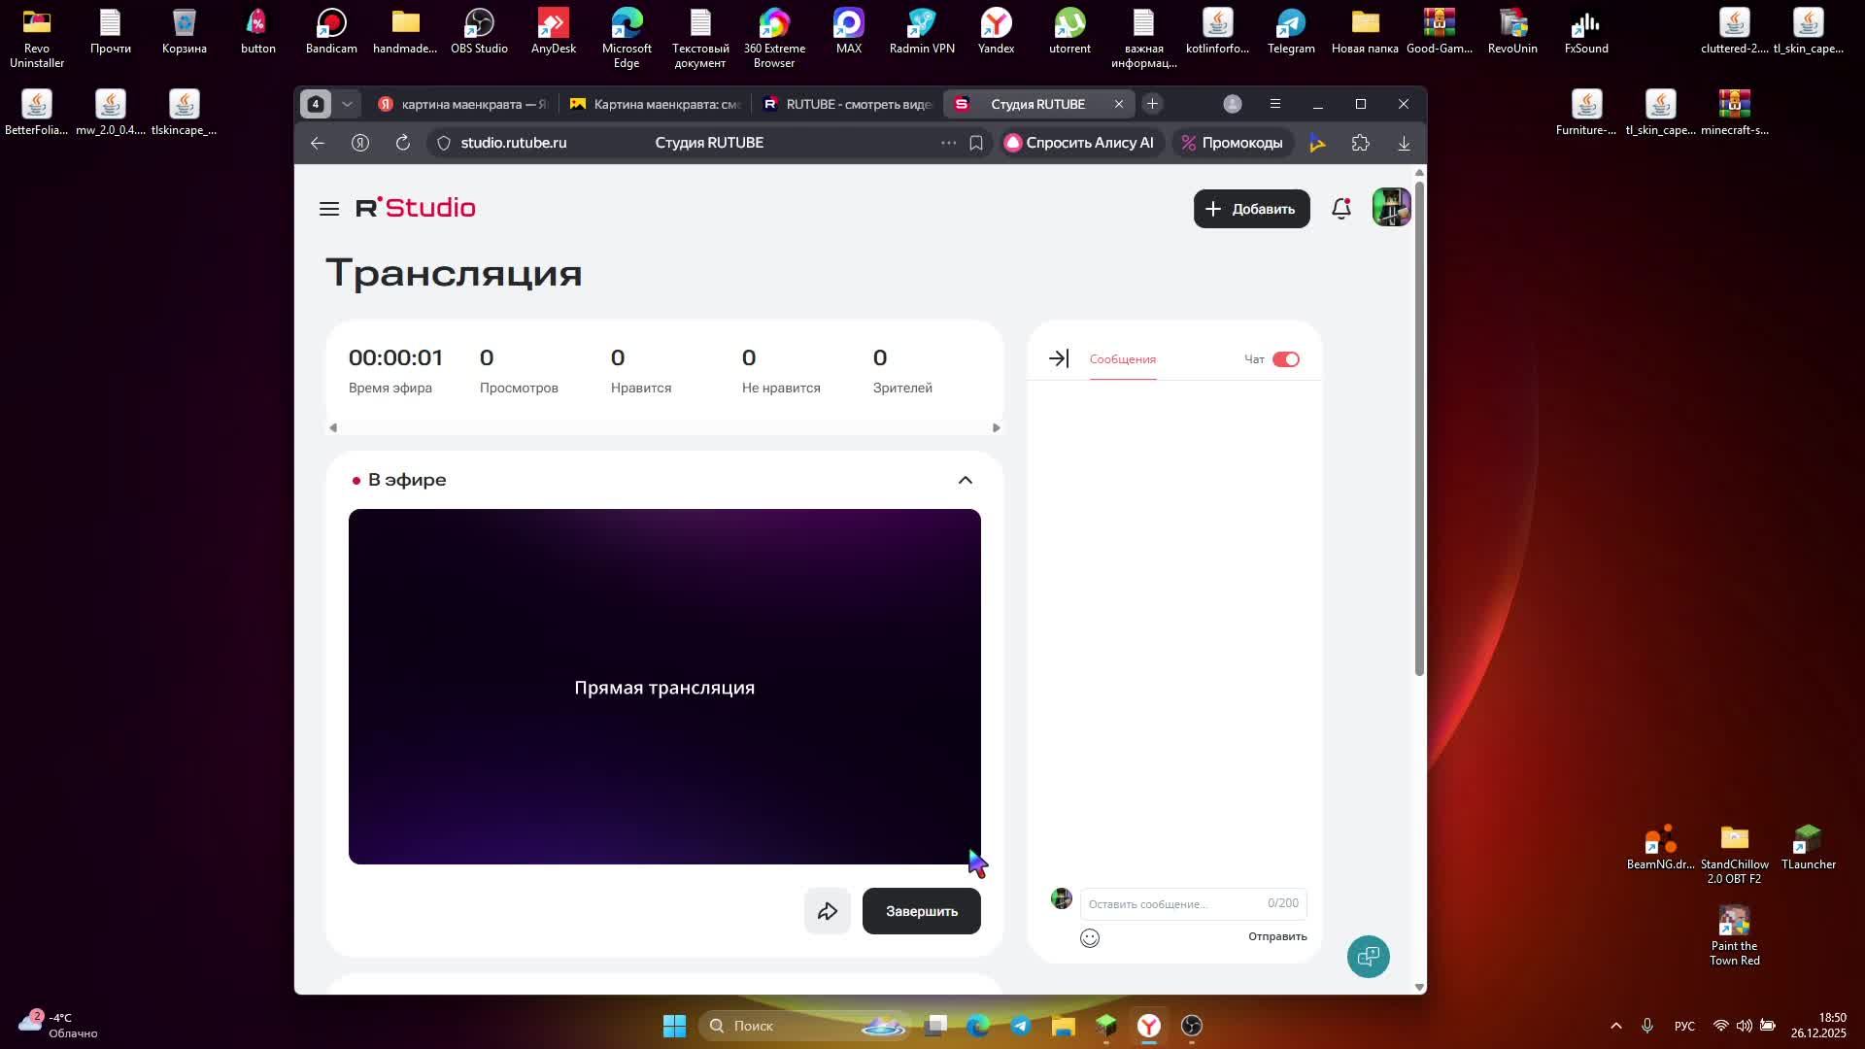Screen dimensions: 1865x1049
Task: Click the Завершить button
Action: (921, 911)
